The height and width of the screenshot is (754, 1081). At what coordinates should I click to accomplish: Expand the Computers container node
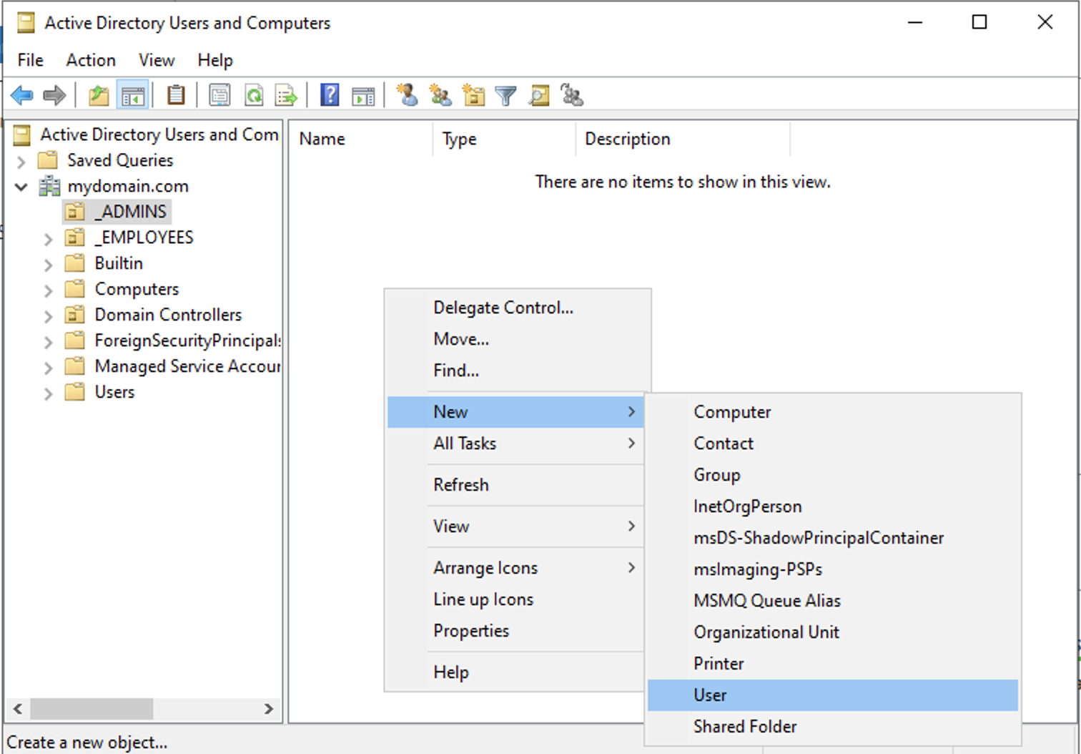[48, 290]
